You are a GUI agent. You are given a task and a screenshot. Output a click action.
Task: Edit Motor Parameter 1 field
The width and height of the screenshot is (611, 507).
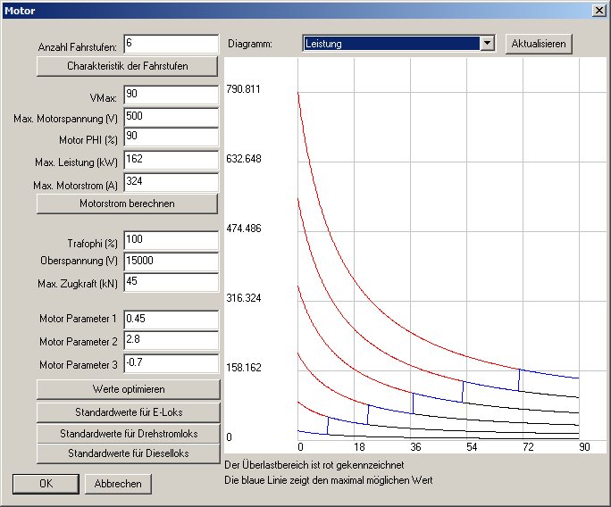172,320
